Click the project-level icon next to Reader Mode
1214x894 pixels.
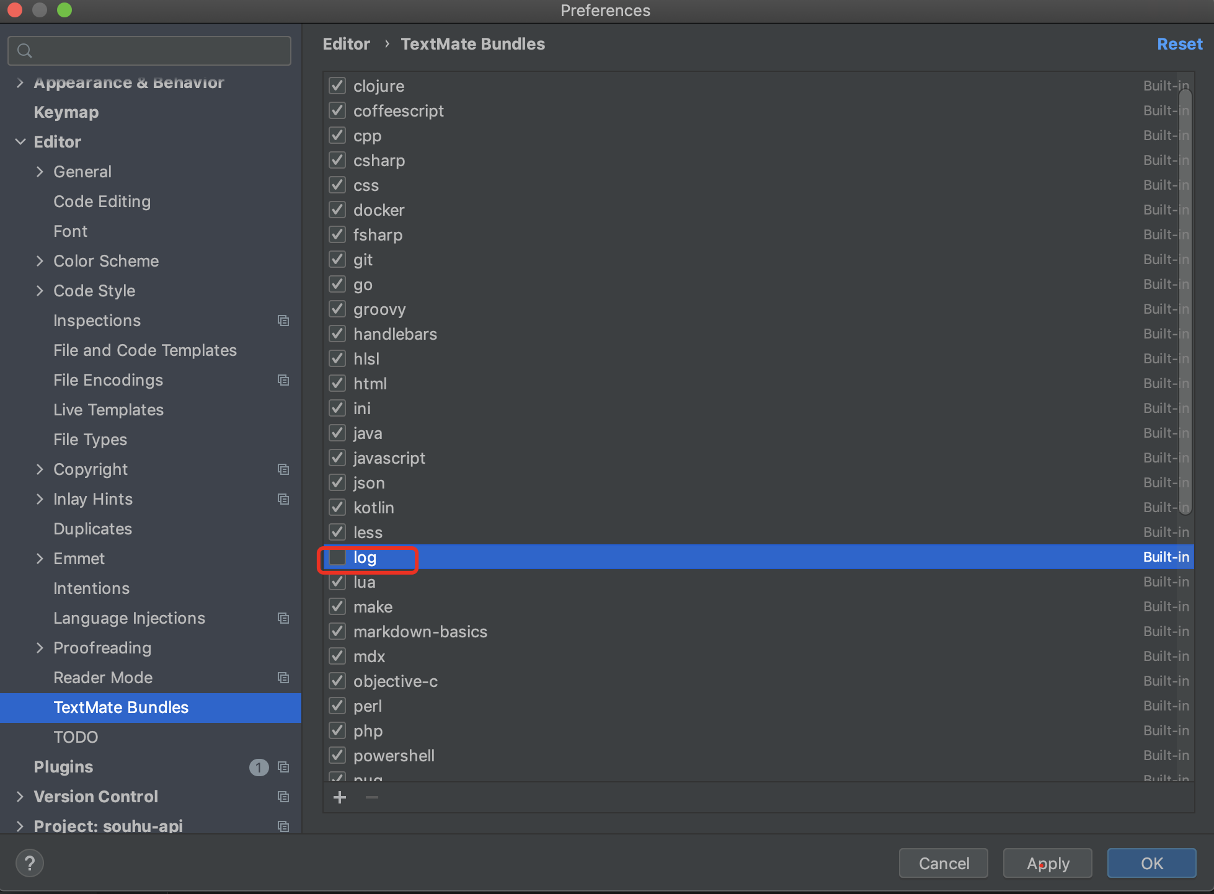pos(283,678)
